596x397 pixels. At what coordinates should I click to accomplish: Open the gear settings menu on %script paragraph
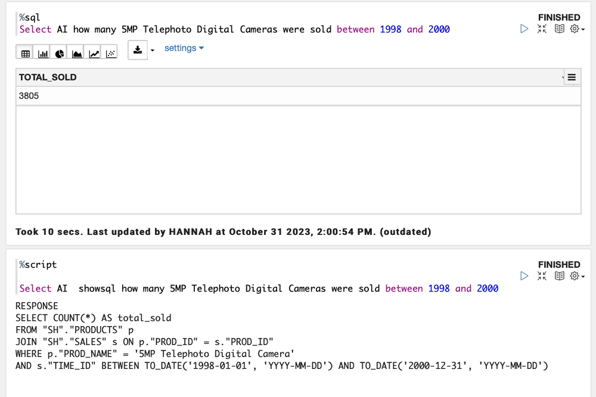pyautogui.click(x=574, y=275)
